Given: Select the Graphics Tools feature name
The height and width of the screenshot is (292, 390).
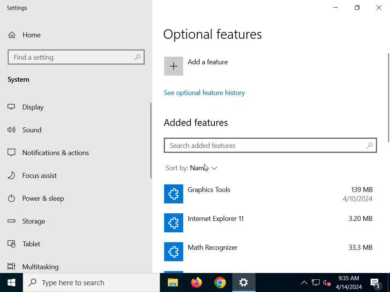Looking at the screenshot, I should tap(209, 190).
